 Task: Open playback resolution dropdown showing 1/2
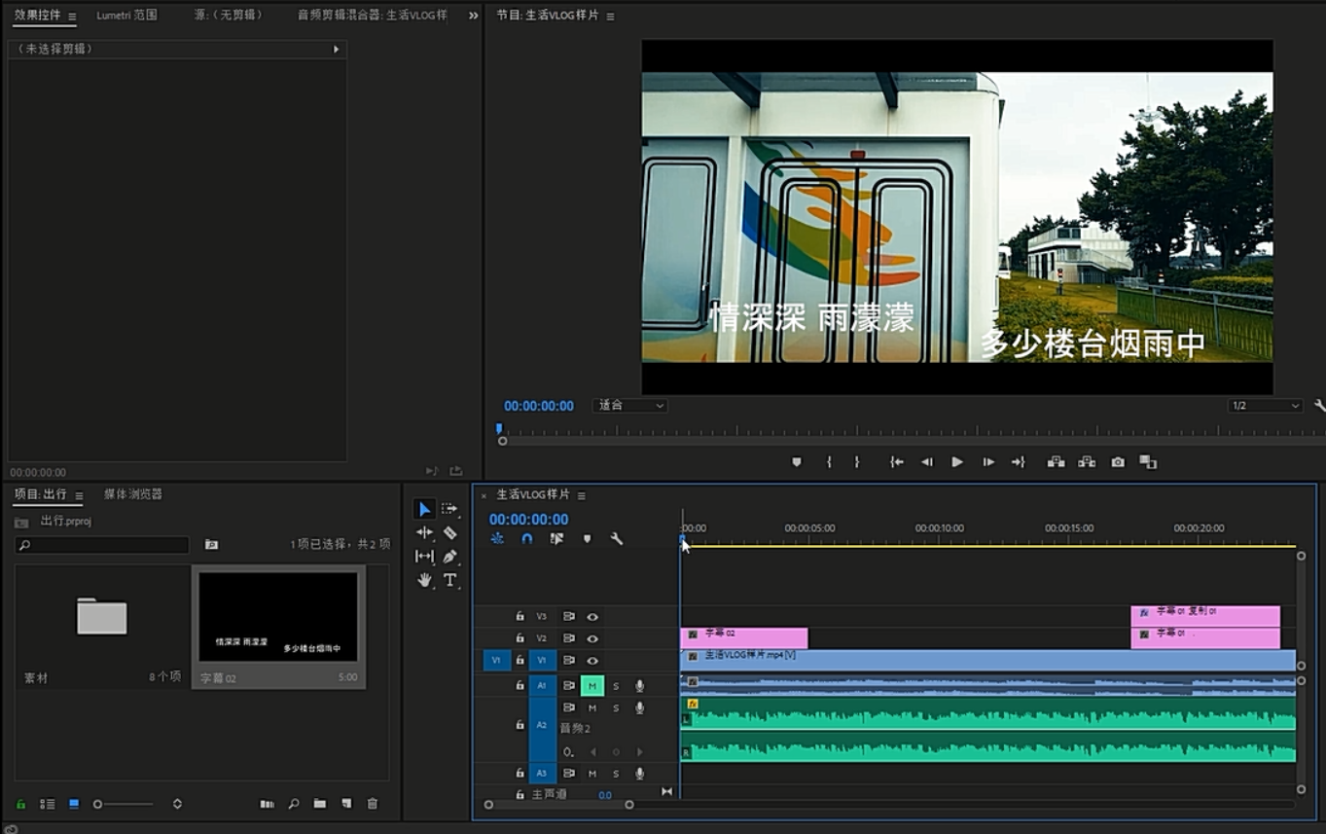coord(1265,406)
